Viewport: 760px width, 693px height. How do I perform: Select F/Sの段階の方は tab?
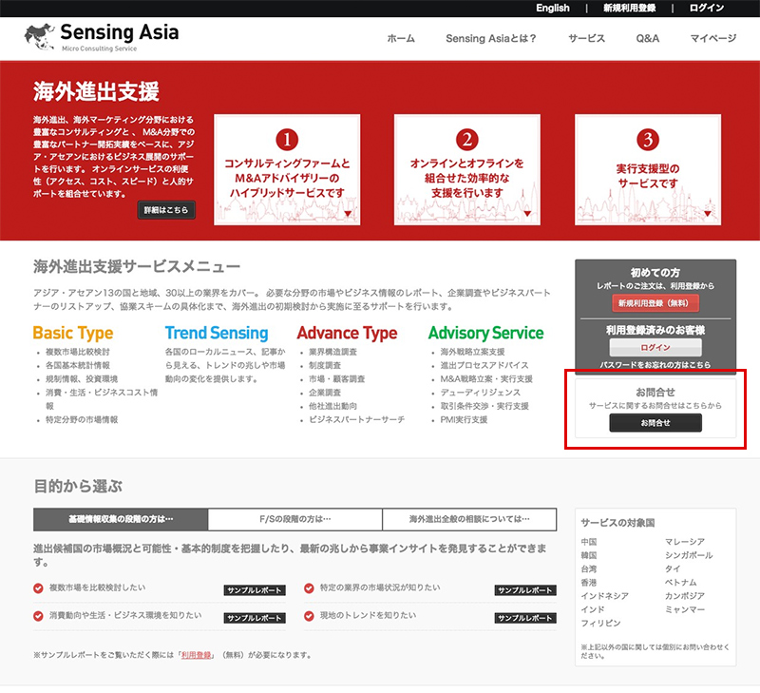tap(295, 519)
